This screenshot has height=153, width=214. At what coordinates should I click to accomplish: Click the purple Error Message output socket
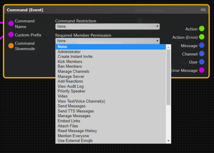[x=201, y=70]
